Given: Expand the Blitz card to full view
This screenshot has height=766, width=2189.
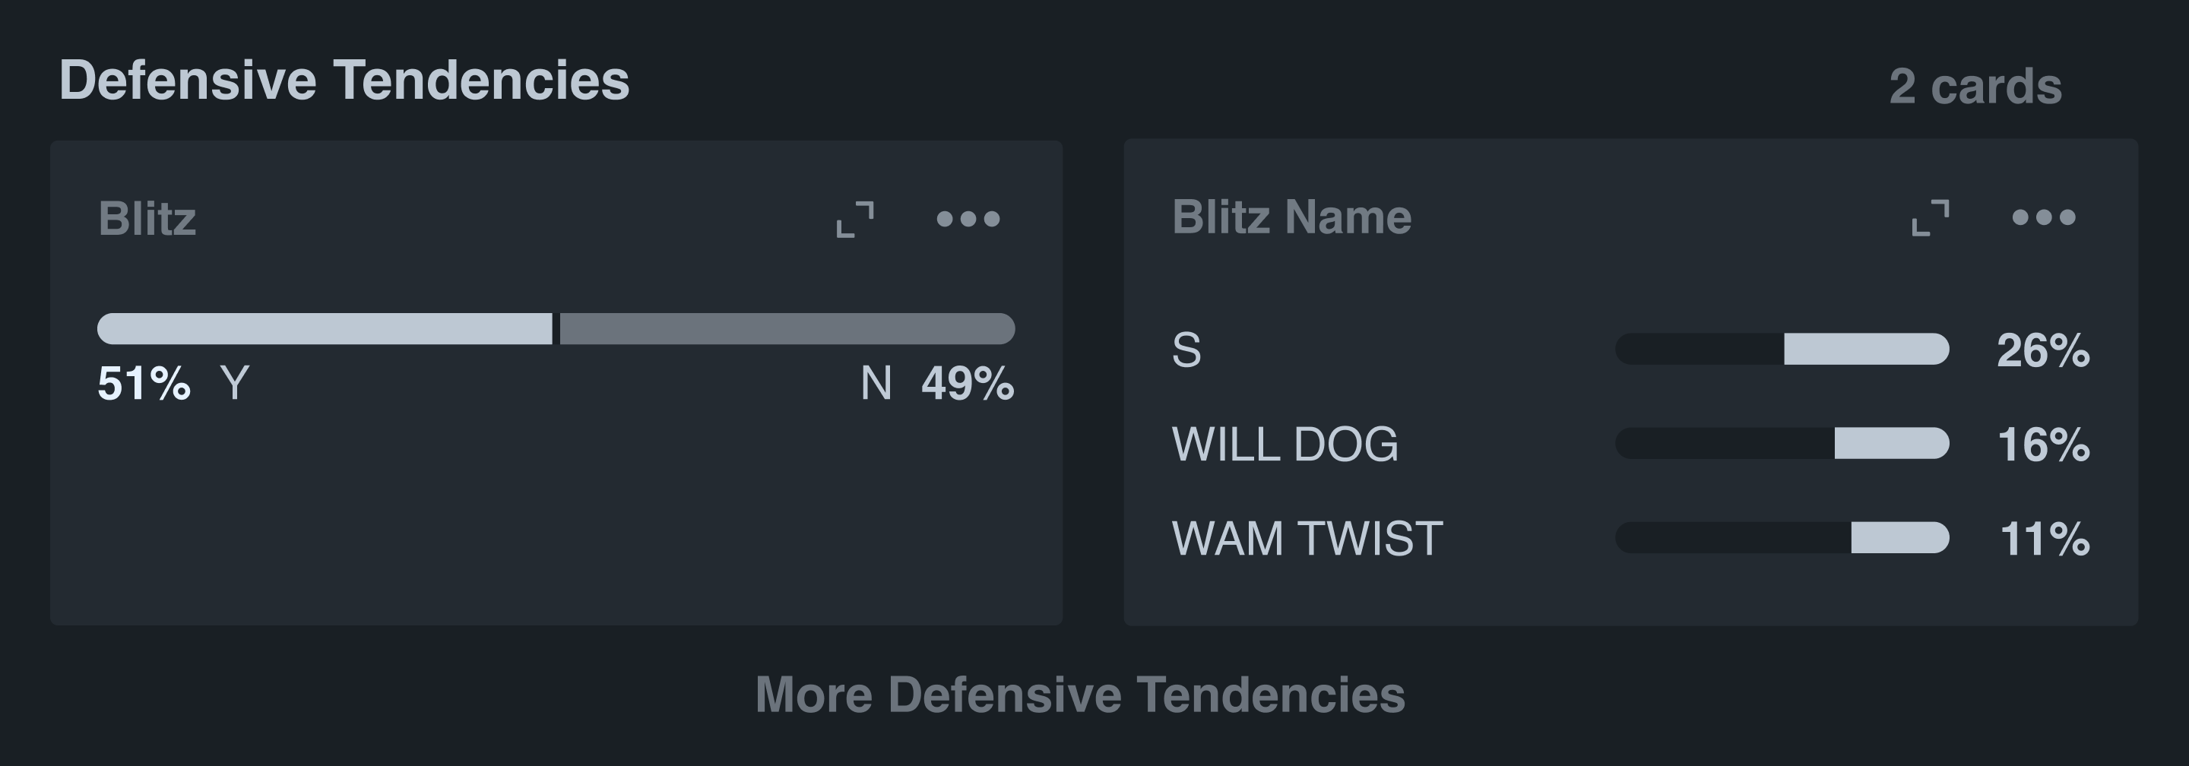Looking at the screenshot, I should coord(855,219).
